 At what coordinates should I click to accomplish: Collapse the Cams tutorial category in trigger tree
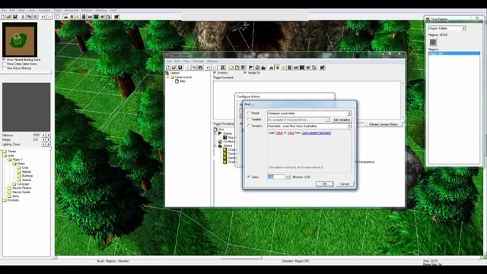168,77
